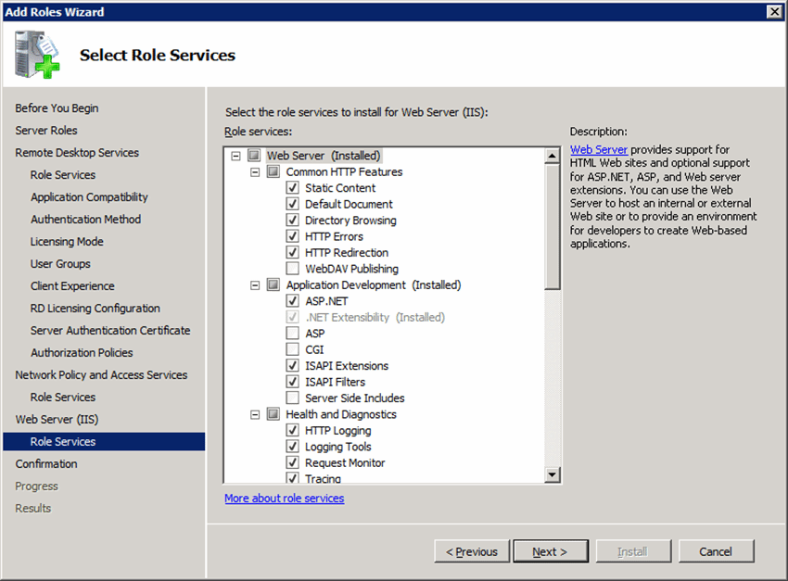The width and height of the screenshot is (788, 581).
Task: Go to the Confirmation step in sidebar
Action: pyautogui.click(x=46, y=464)
